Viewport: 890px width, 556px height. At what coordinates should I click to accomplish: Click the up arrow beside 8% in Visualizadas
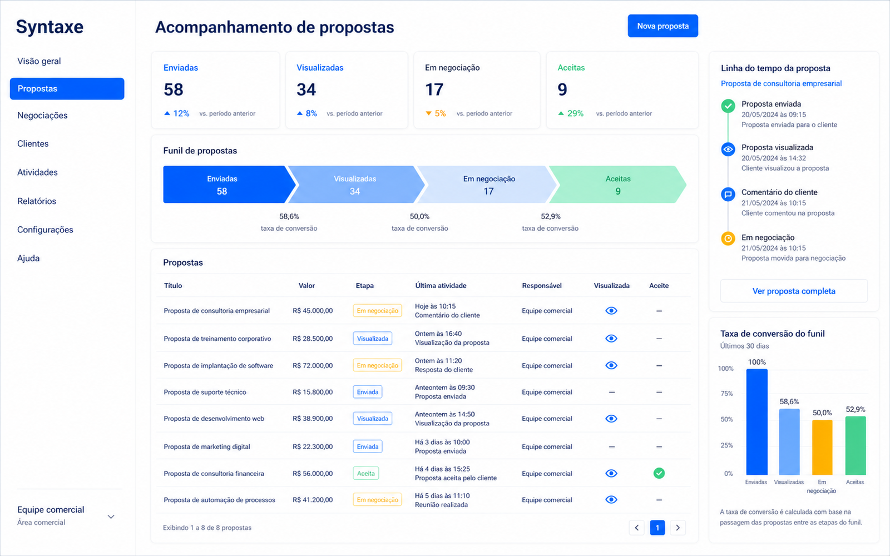pyautogui.click(x=300, y=113)
